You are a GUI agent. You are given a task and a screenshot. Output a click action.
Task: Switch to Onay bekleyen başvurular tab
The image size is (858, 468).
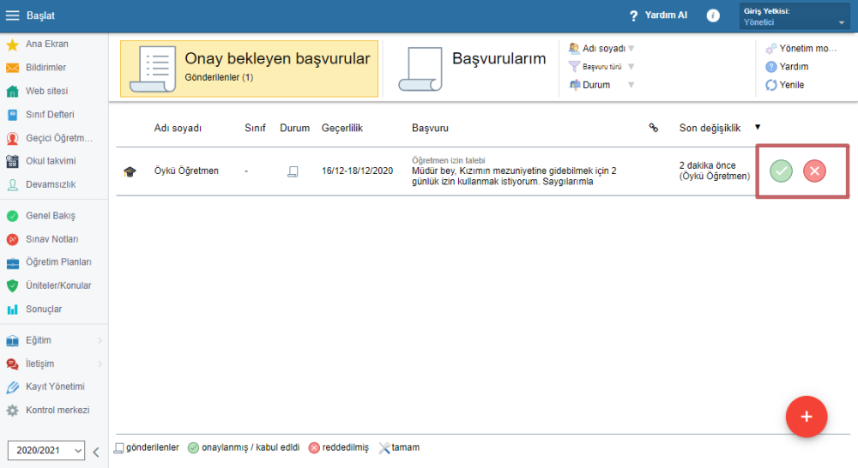[x=249, y=69]
